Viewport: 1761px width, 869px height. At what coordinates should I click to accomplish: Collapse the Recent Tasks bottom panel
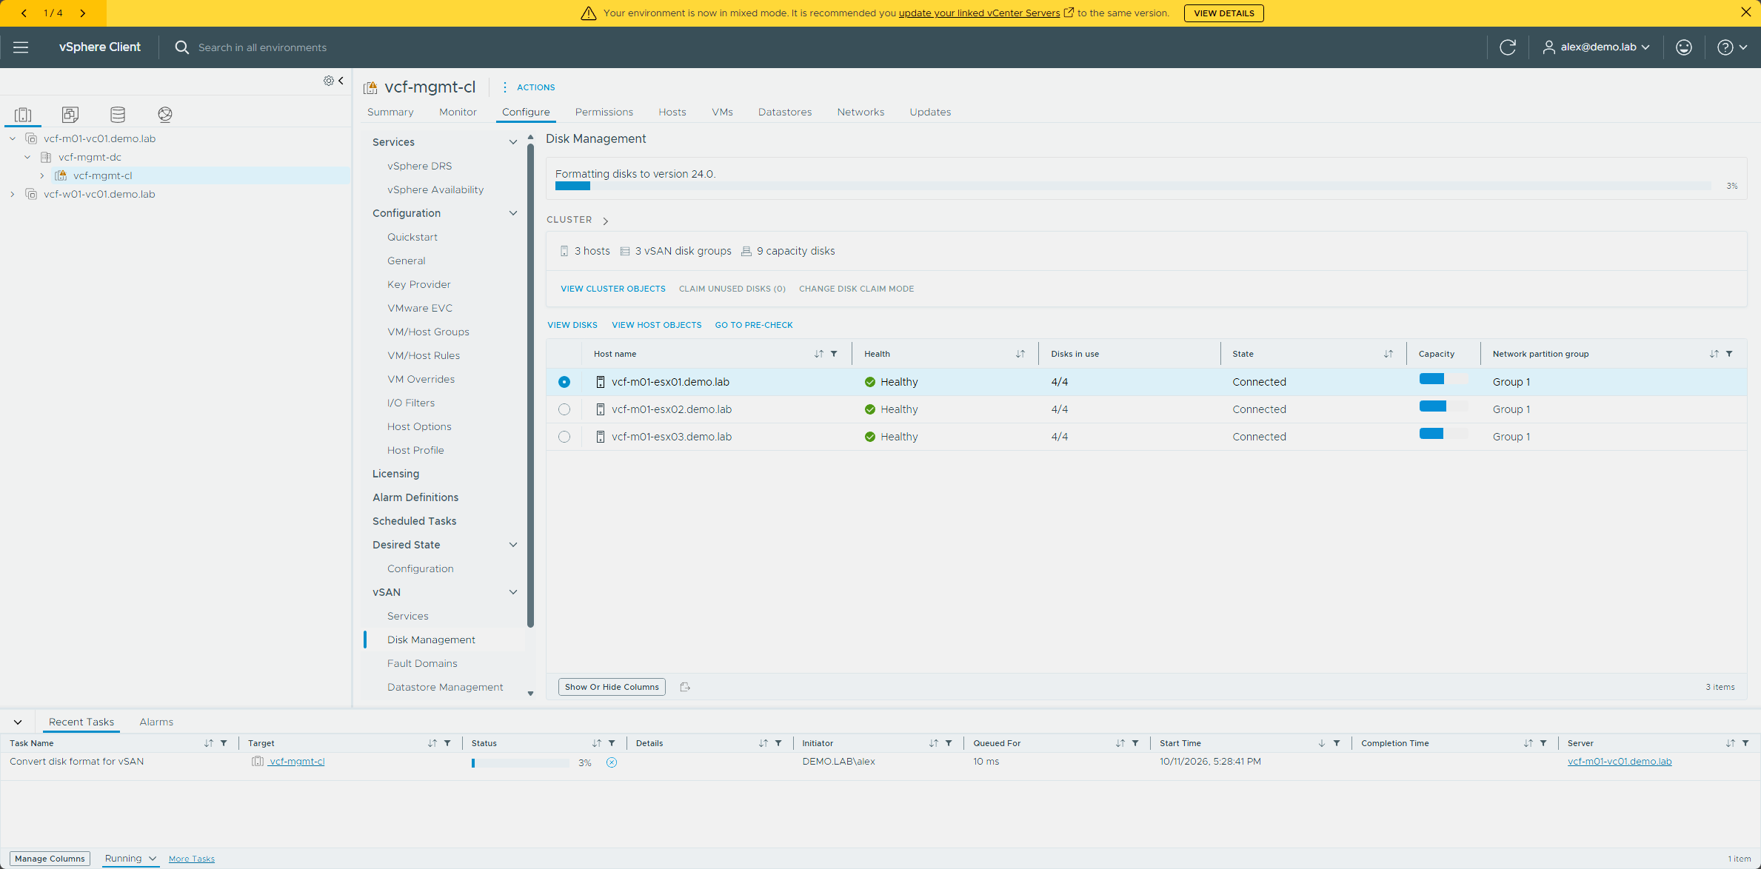coord(18,722)
